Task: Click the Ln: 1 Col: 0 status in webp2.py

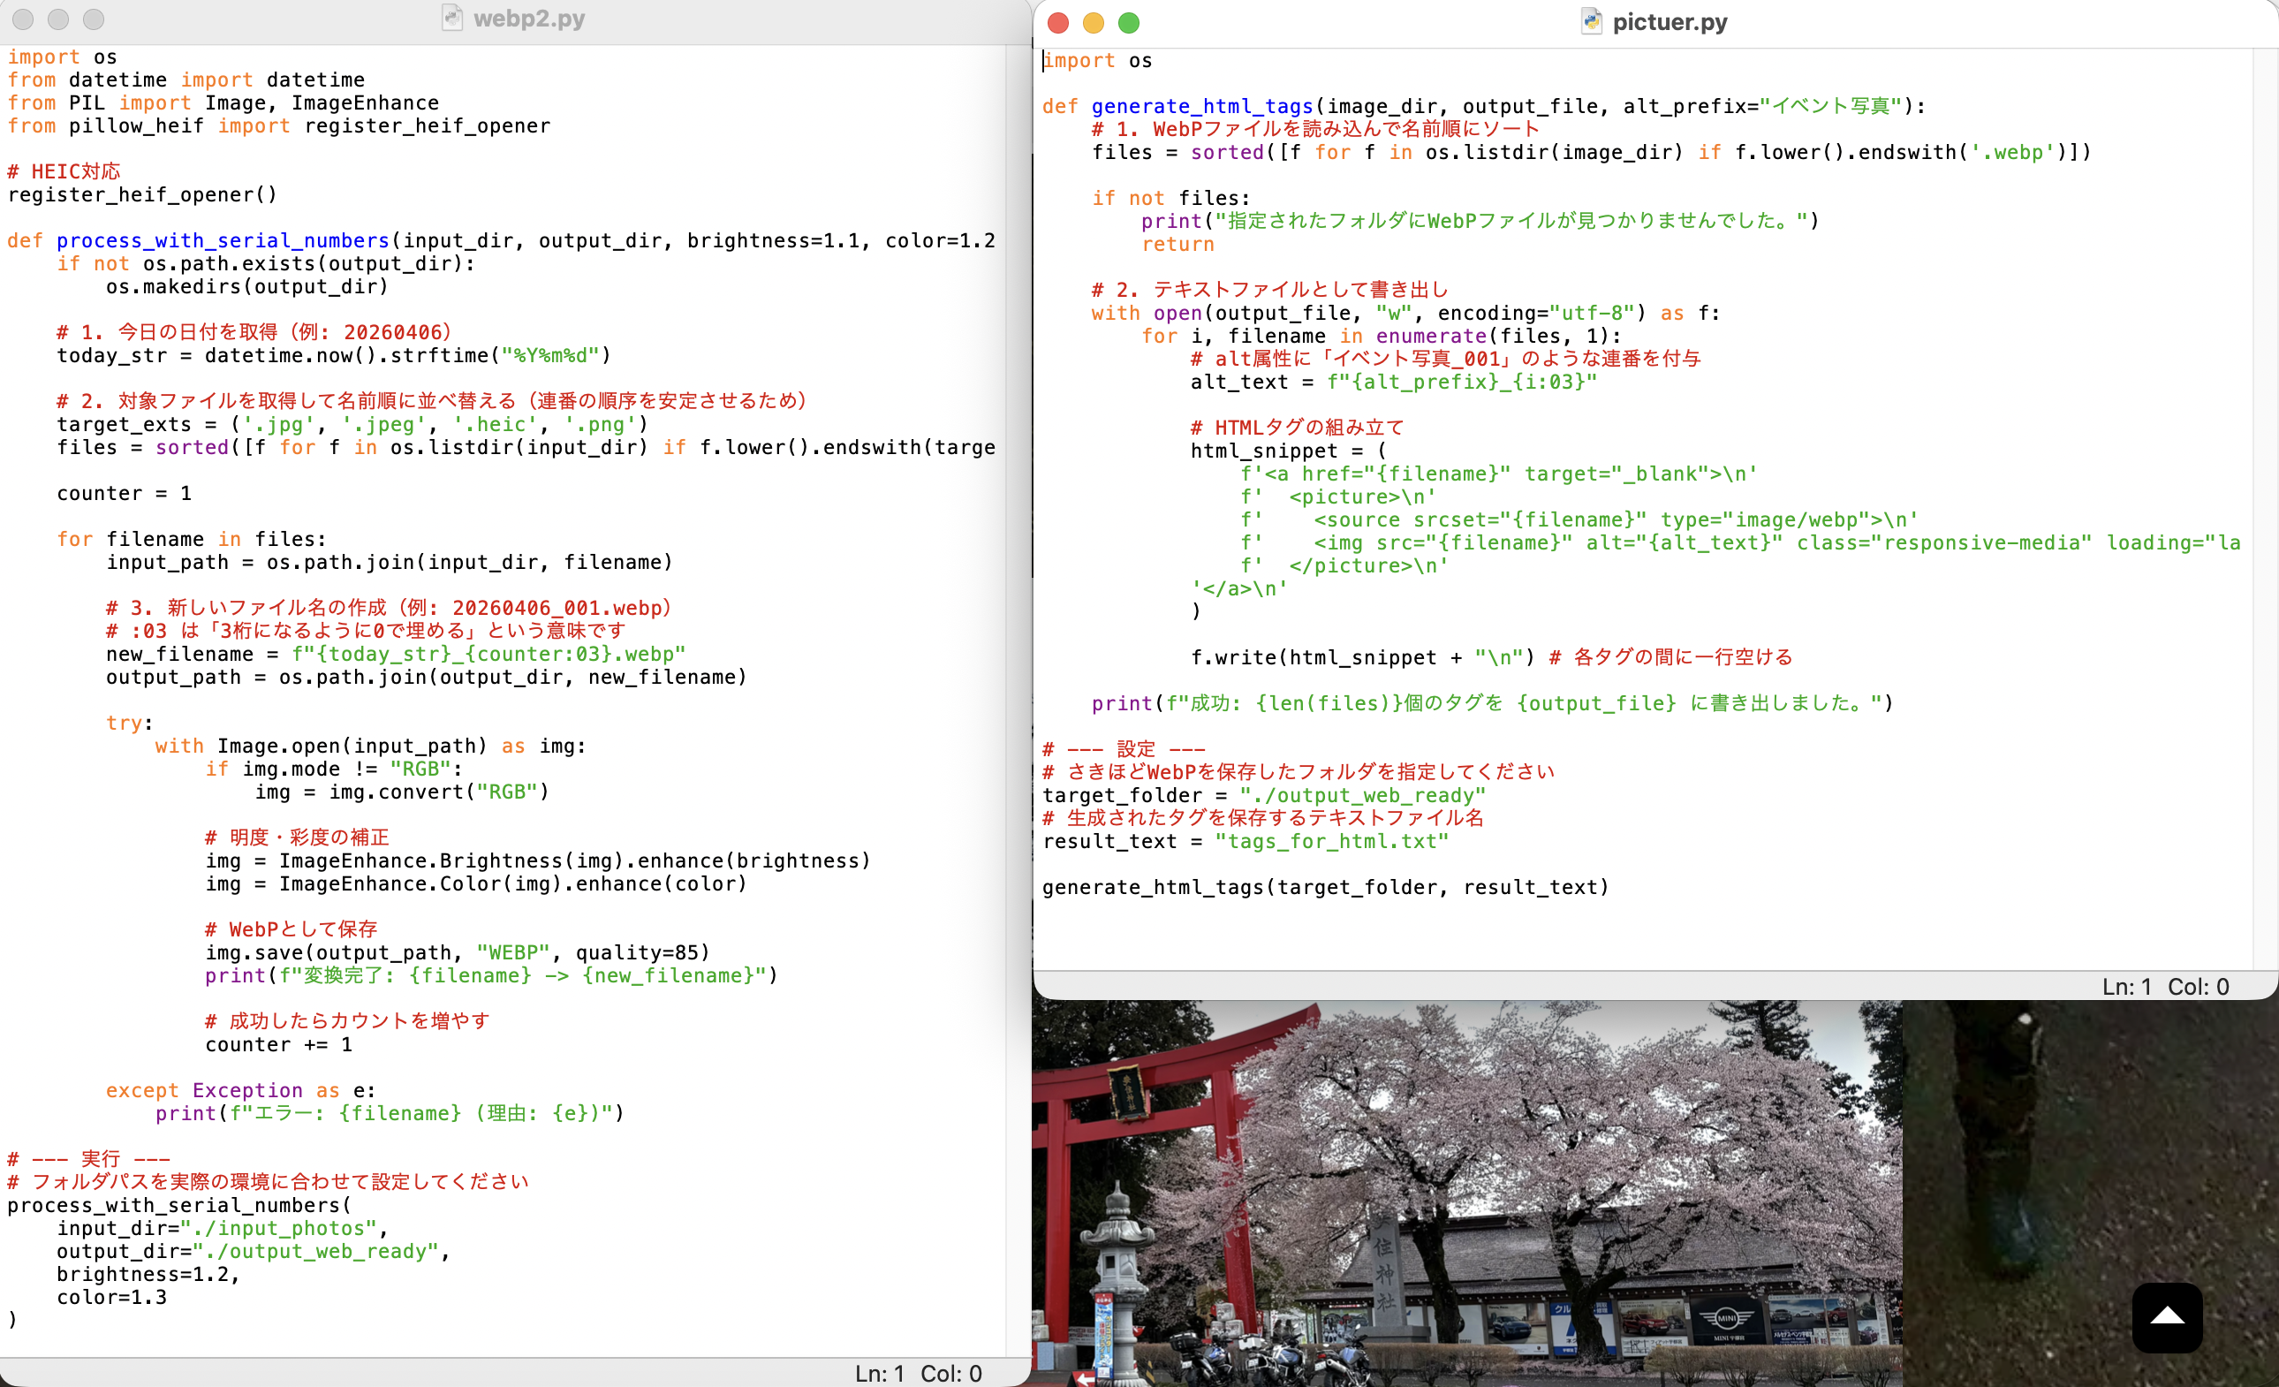Action: point(918,1373)
